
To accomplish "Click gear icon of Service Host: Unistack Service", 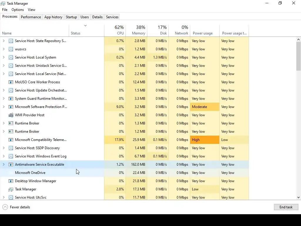I will tap(11, 66).
